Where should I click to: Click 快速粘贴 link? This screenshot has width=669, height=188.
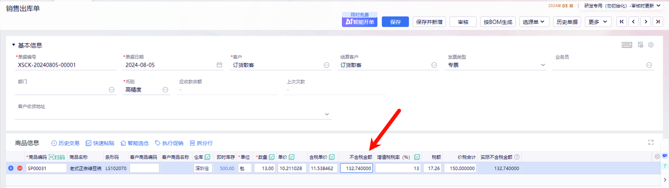100,143
